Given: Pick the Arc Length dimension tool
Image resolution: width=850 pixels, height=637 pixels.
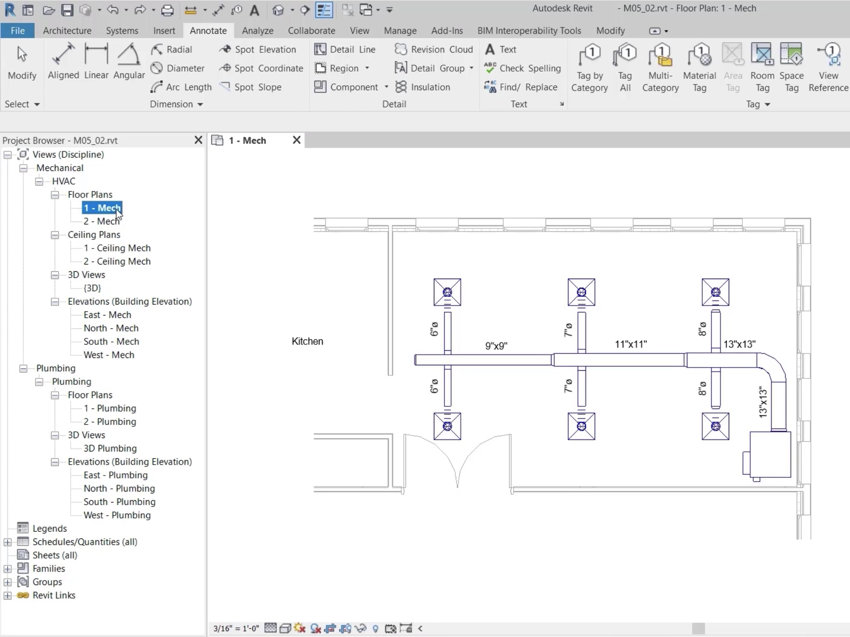Looking at the screenshot, I should [181, 87].
